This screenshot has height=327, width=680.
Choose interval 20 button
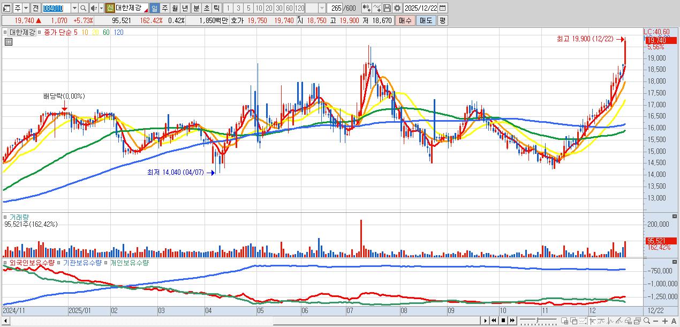(269, 8)
